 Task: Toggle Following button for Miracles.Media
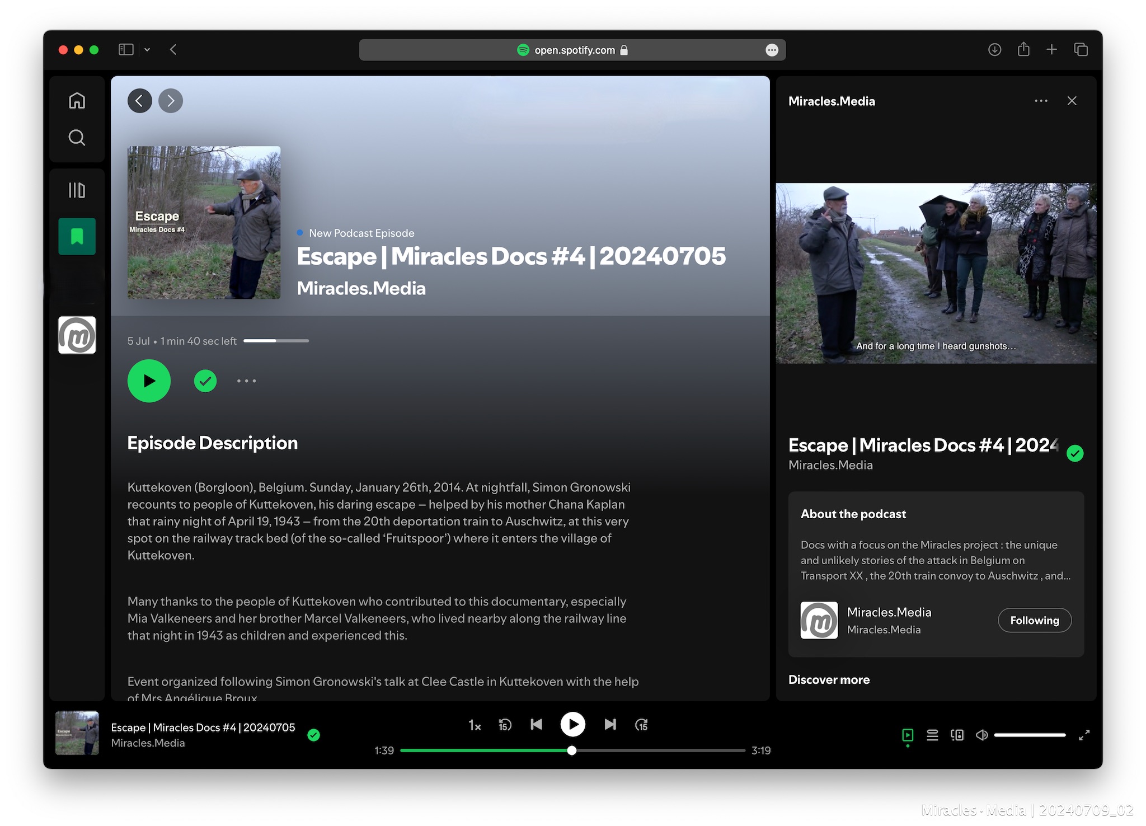[1034, 620]
